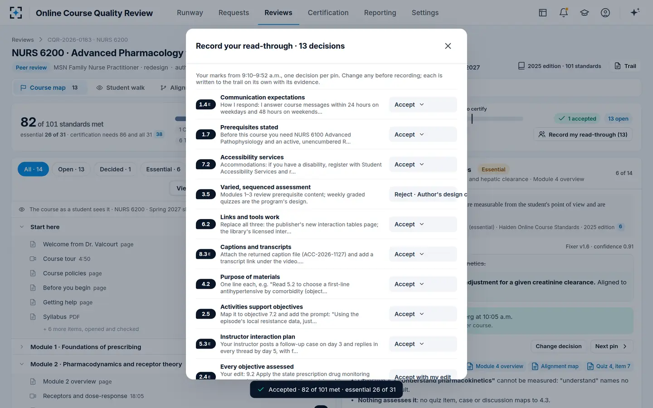Select the All · 14 filter chip
The width and height of the screenshot is (653, 408).
click(x=33, y=169)
